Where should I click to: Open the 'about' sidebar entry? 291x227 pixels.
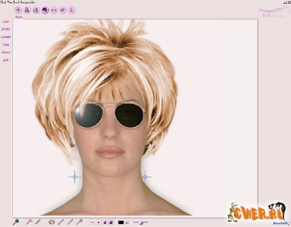point(6,52)
